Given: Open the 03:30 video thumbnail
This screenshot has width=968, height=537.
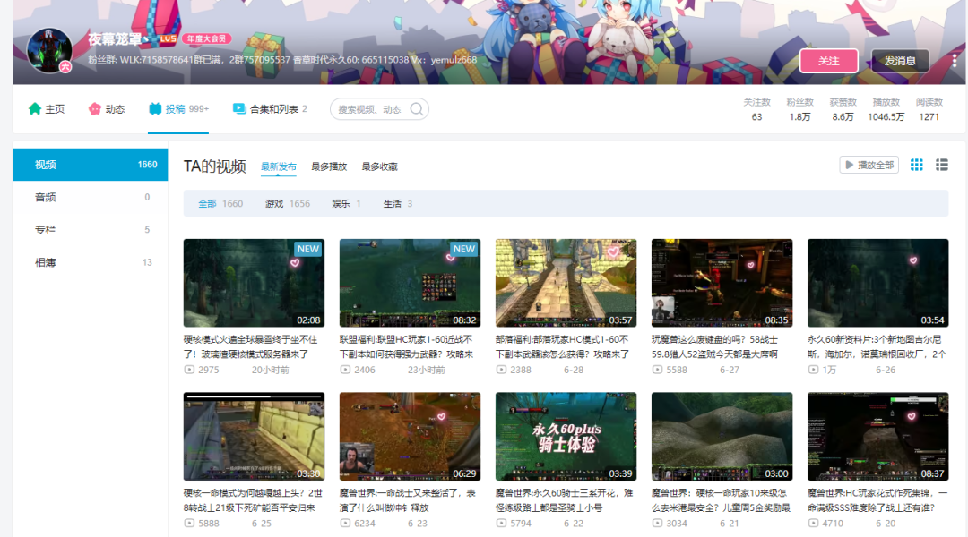Looking at the screenshot, I should click(x=254, y=437).
